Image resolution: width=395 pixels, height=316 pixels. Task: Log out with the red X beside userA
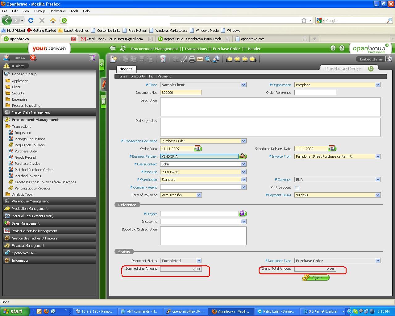pyautogui.click(x=33, y=58)
